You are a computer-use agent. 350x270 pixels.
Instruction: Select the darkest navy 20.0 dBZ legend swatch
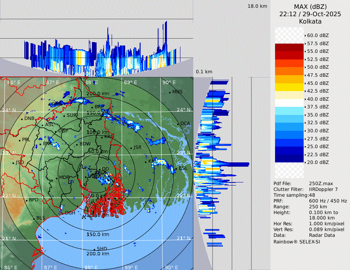[289, 158]
